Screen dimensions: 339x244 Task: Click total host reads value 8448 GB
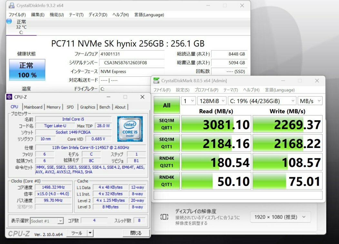(x=229, y=54)
